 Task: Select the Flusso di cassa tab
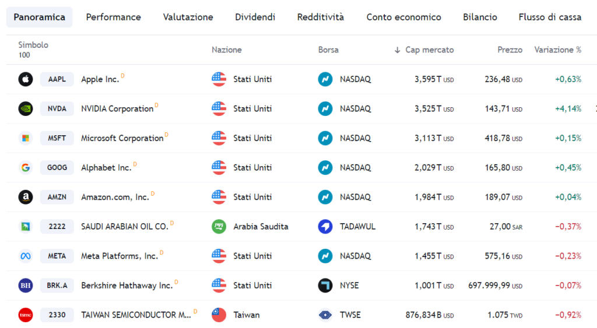[x=550, y=17]
